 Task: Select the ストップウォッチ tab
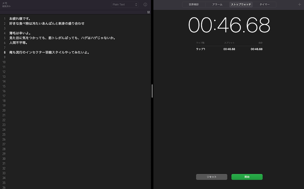click(241, 4)
